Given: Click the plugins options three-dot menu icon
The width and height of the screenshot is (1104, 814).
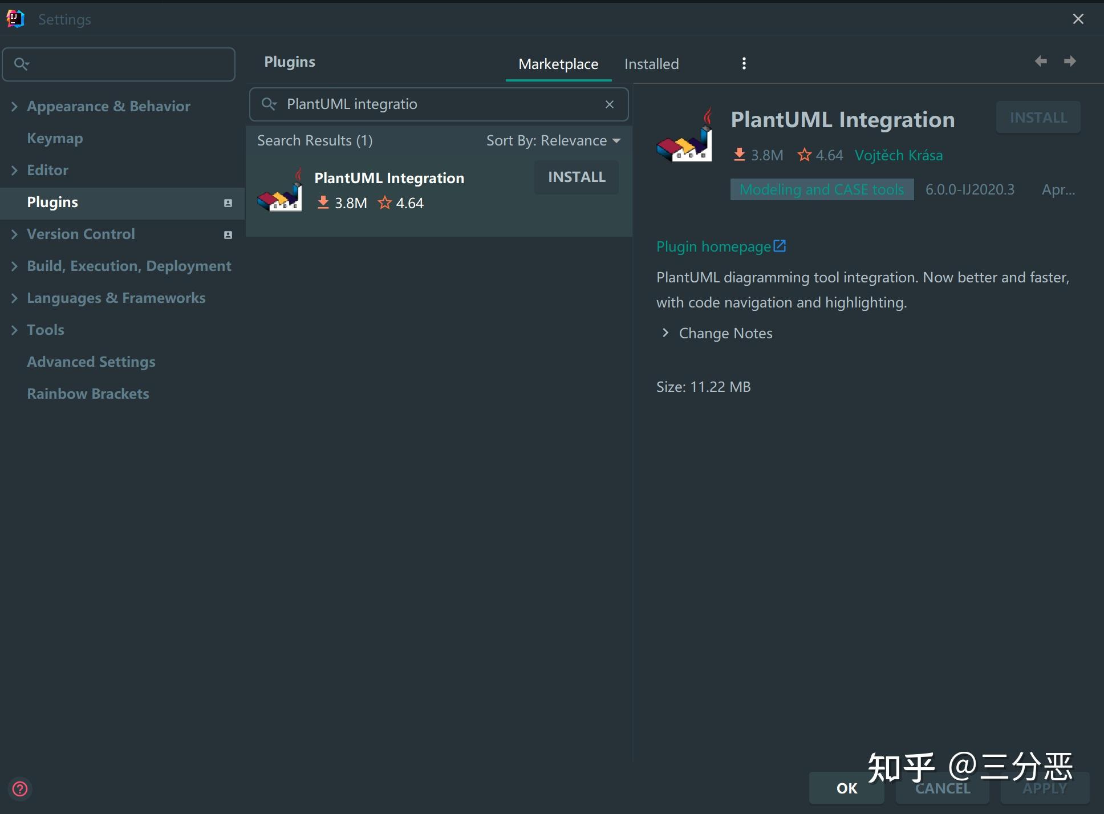Looking at the screenshot, I should point(744,63).
